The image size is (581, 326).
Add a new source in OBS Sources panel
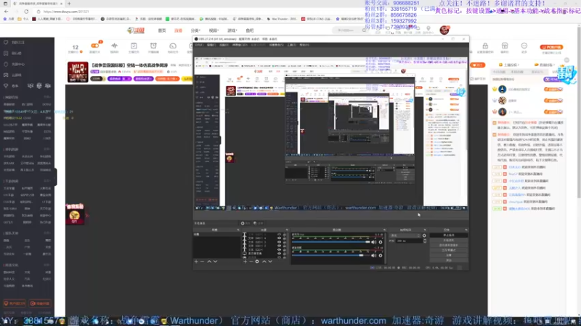pos(245,262)
